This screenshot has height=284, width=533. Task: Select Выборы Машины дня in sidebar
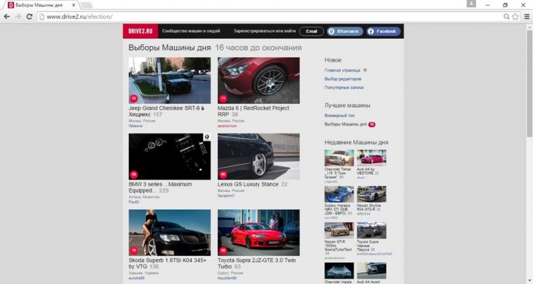[x=345, y=124]
